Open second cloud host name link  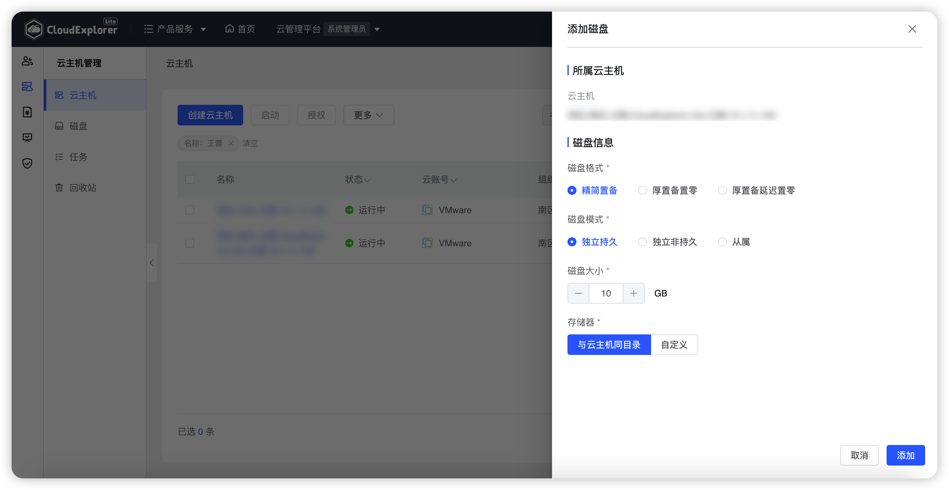(271, 243)
